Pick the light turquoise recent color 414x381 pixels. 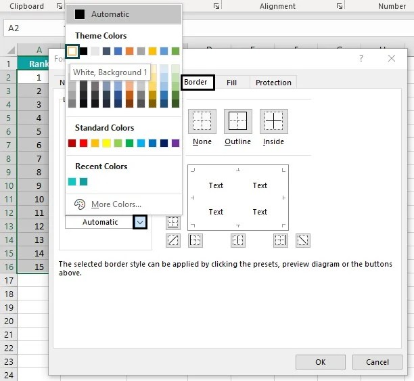72,181
